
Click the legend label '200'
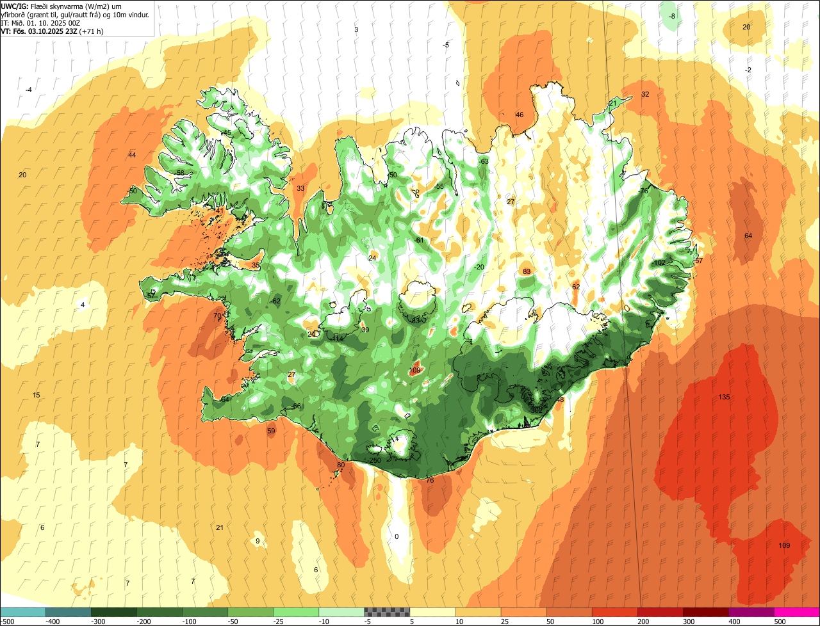tap(644, 622)
